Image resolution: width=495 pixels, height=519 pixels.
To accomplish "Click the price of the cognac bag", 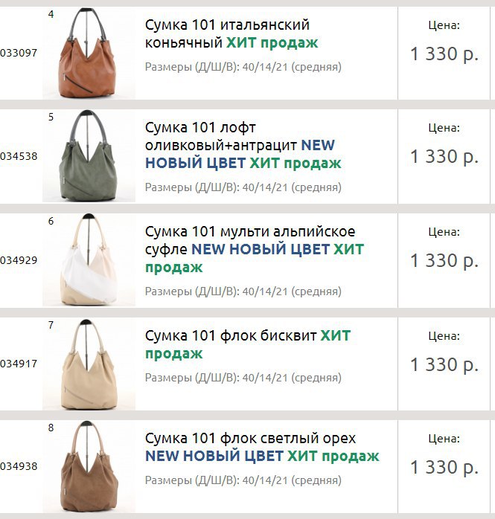I will pos(444,54).
